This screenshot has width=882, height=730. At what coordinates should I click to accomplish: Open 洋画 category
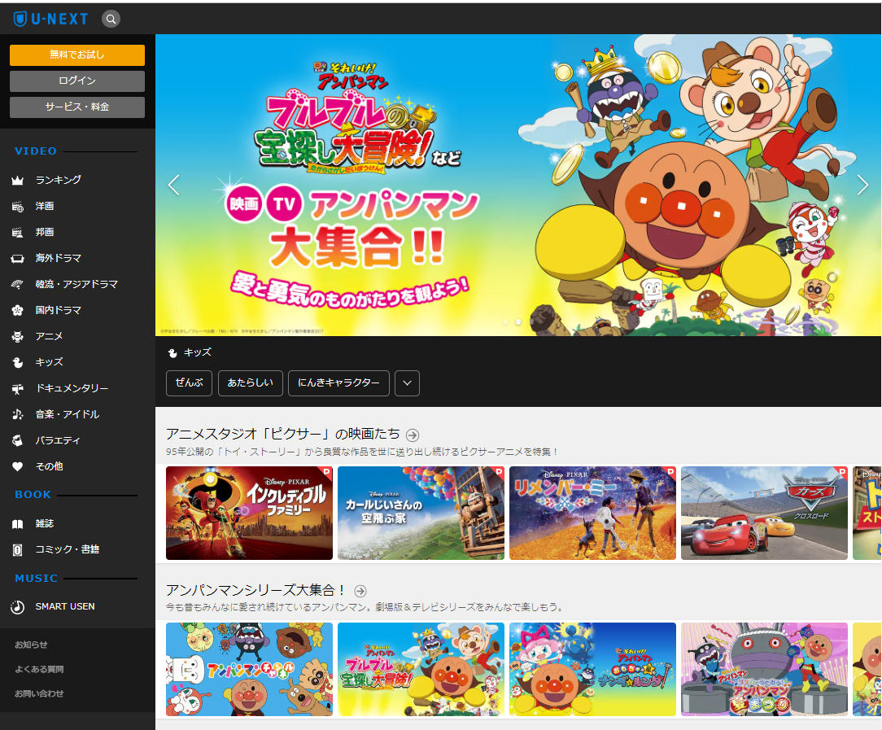coord(45,206)
